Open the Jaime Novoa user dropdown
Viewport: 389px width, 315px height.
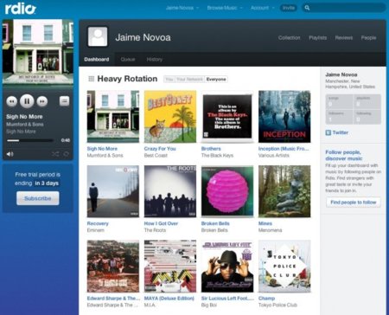182,8
